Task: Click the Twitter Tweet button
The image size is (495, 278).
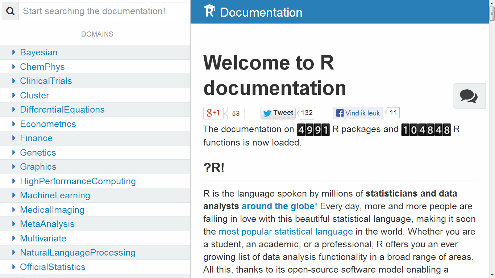Action: tap(278, 113)
